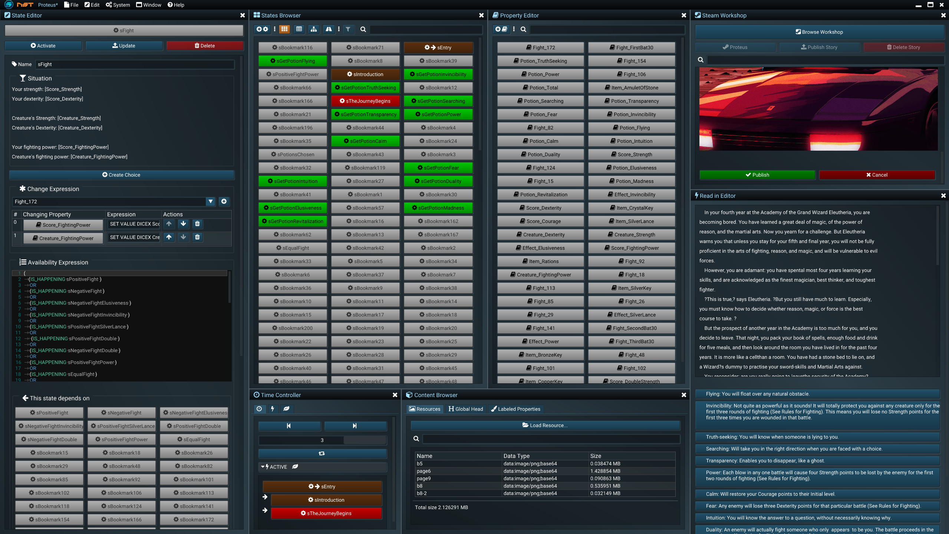
Task: Activate the sFight state
Action: 43,46
